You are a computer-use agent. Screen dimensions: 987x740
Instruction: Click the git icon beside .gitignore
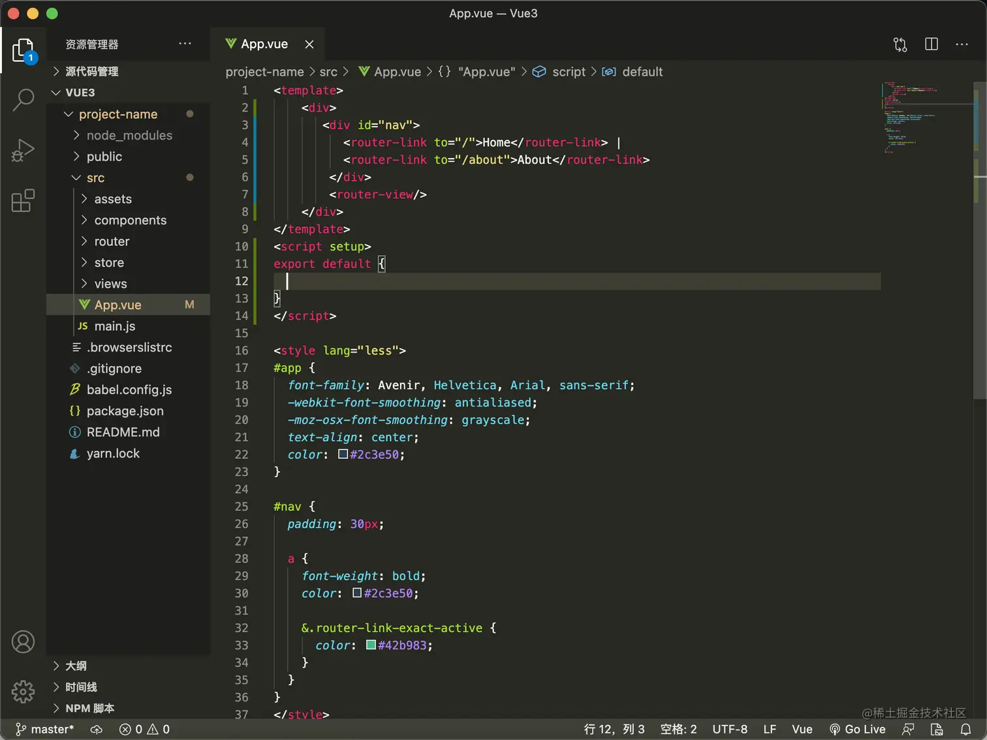coord(75,369)
